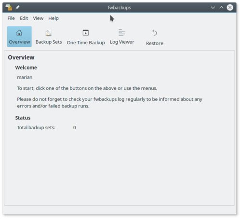Open the View menu

(38, 18)
